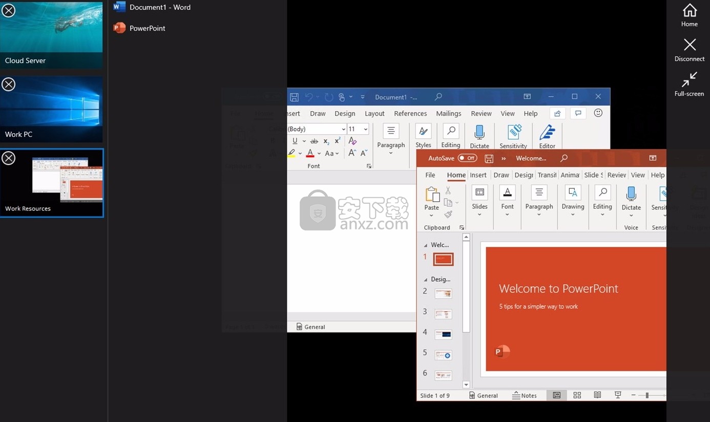This screenshot has width=710, height=422.
Task: Switch to Document1 - Word app entry
Action: click(x=152, y=7)
